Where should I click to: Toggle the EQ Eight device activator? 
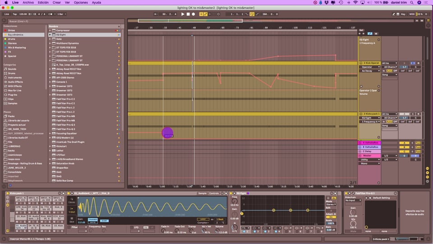pyautogui.click(x=231, y=193)
